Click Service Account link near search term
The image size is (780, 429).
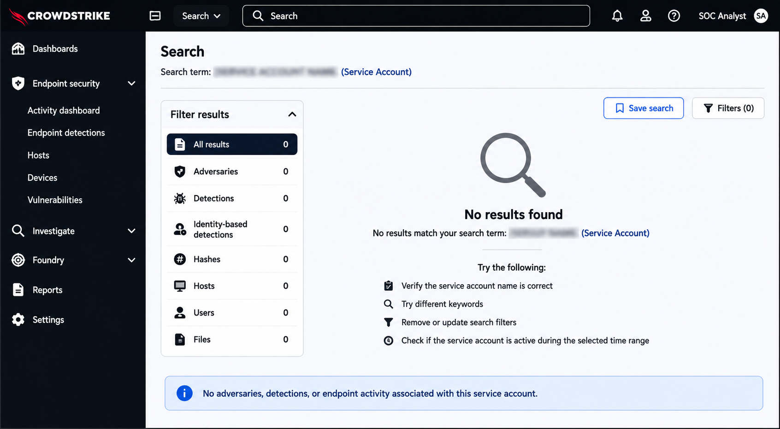tap(376, 72)
